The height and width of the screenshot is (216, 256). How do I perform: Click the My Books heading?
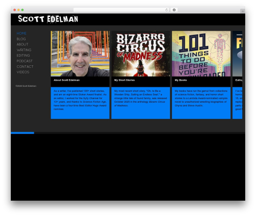[x=181, y=80]
